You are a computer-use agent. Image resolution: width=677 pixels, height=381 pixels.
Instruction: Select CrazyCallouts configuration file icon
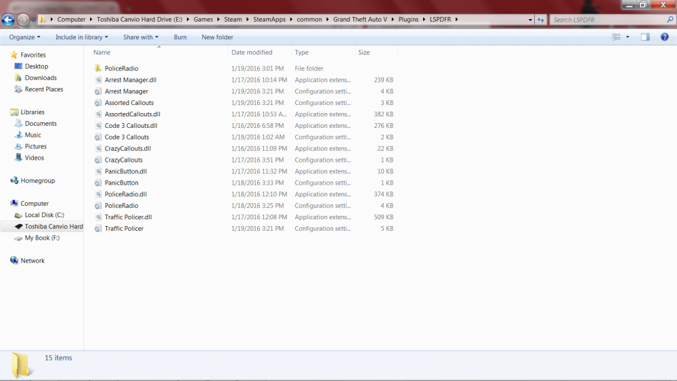pyautogui.click(x=98, y=160)
